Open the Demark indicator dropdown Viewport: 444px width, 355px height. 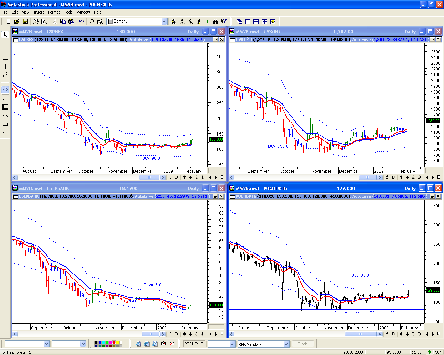tap(164, 21)
